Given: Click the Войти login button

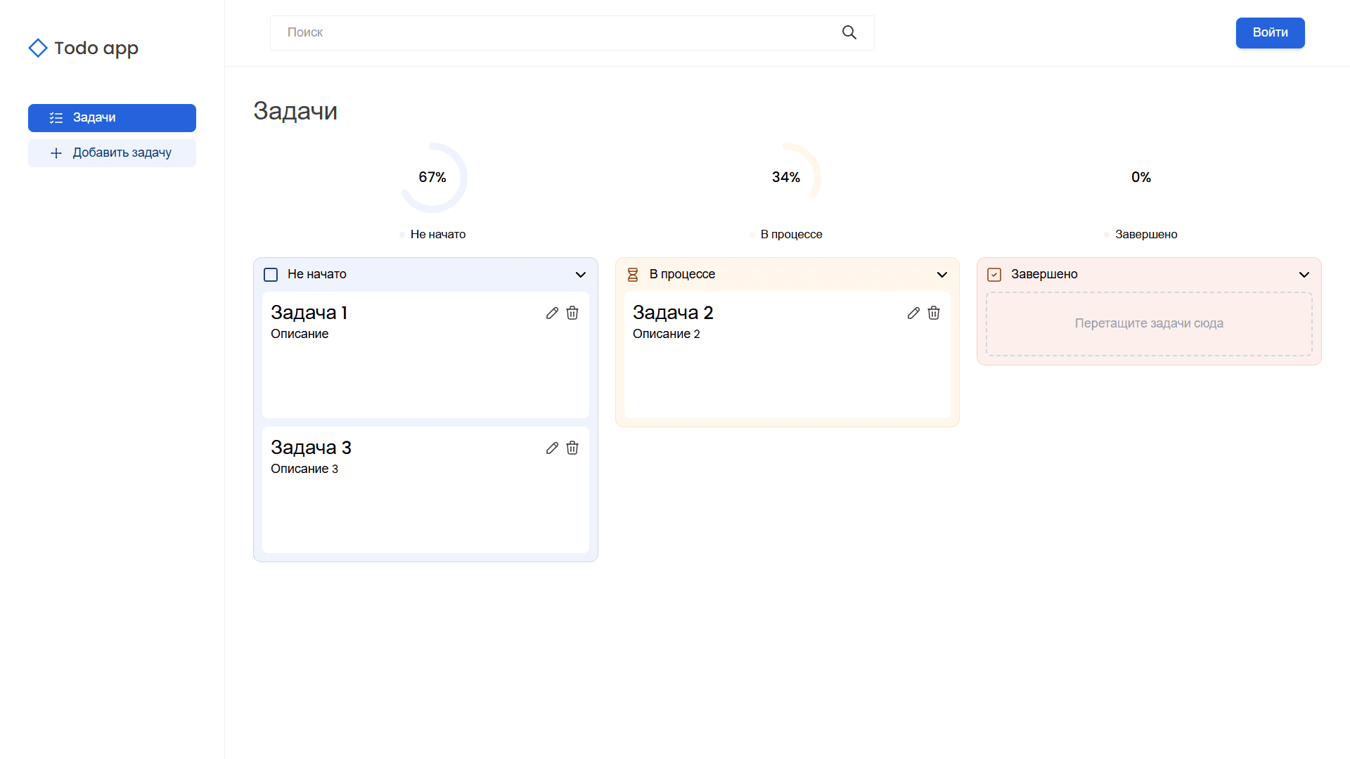Looking at the screenshot, I should point(1270,33).
